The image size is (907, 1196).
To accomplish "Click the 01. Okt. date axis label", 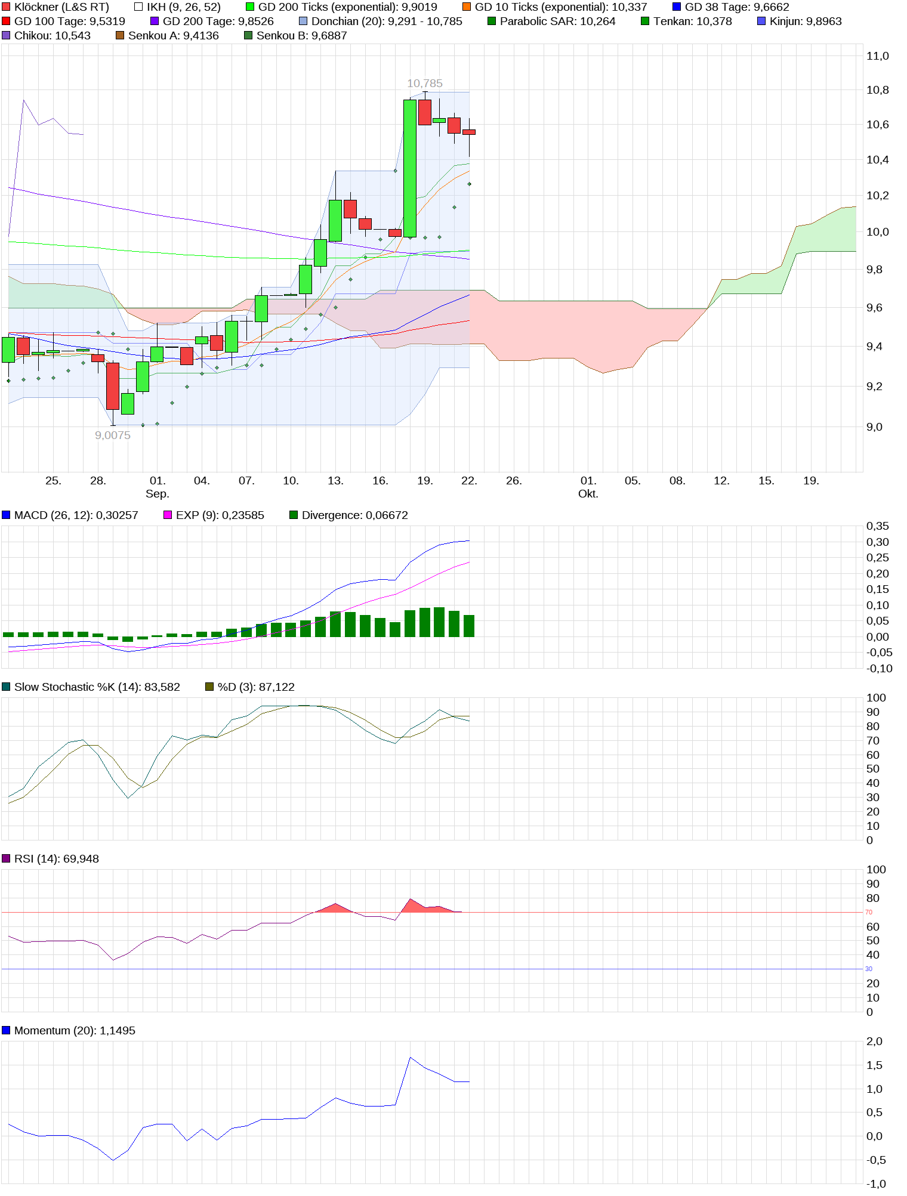I will click(588, 487).
